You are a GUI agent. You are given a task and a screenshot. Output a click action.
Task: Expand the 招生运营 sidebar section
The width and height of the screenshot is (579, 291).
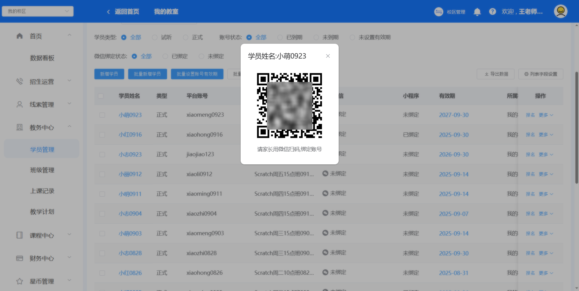[x=69, y=81]
